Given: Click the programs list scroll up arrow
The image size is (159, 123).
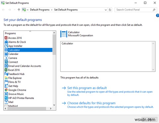Looking at the screenshot, I should point(54,33).
